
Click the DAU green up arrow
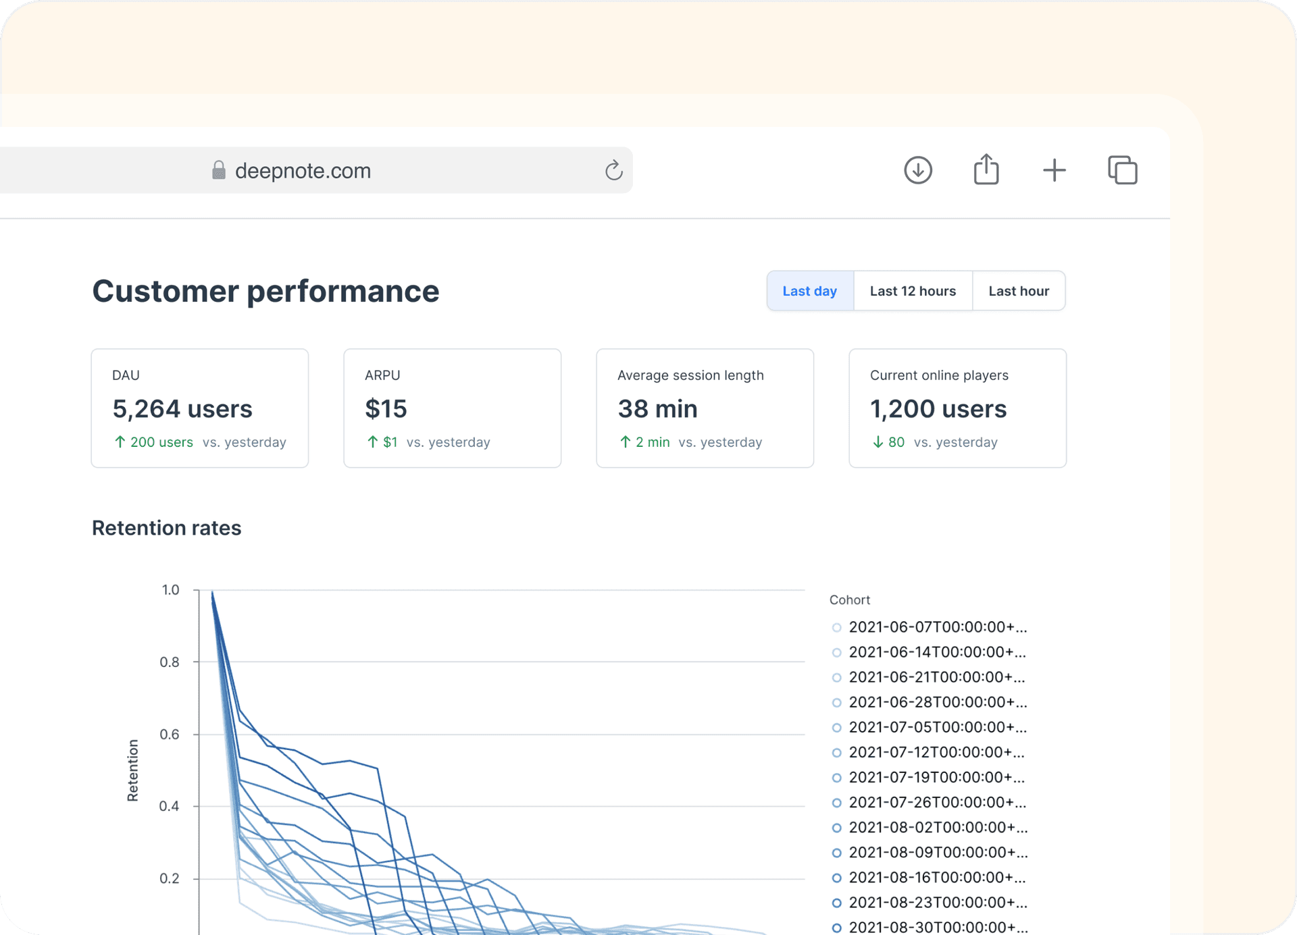click(120, 442)
